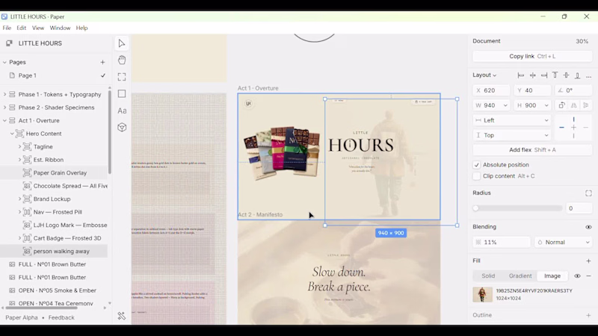Viewport: 598px width, 336px height.
Task: Disable the Absolute position checkbox
Action: click(x=476, y=165)
